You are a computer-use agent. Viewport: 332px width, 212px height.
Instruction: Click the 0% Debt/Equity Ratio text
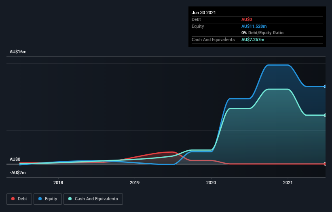[x=262, y=33]
